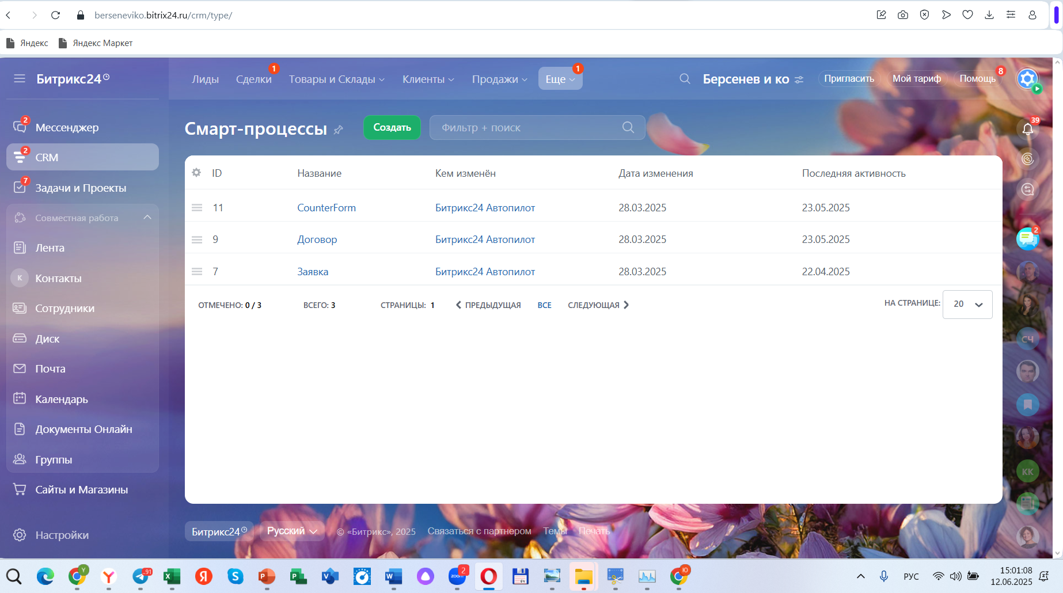
Task: Open the Еще menu in the CRM bar
Action: (x=560, y=79)
